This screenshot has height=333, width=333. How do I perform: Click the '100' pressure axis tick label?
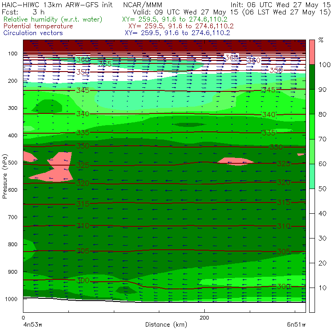pyautogui.click(x=13, y=54)
